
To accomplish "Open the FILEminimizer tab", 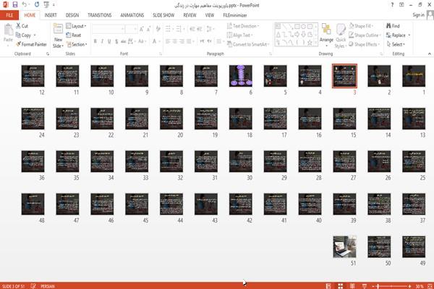I will [x=234, y=15].
